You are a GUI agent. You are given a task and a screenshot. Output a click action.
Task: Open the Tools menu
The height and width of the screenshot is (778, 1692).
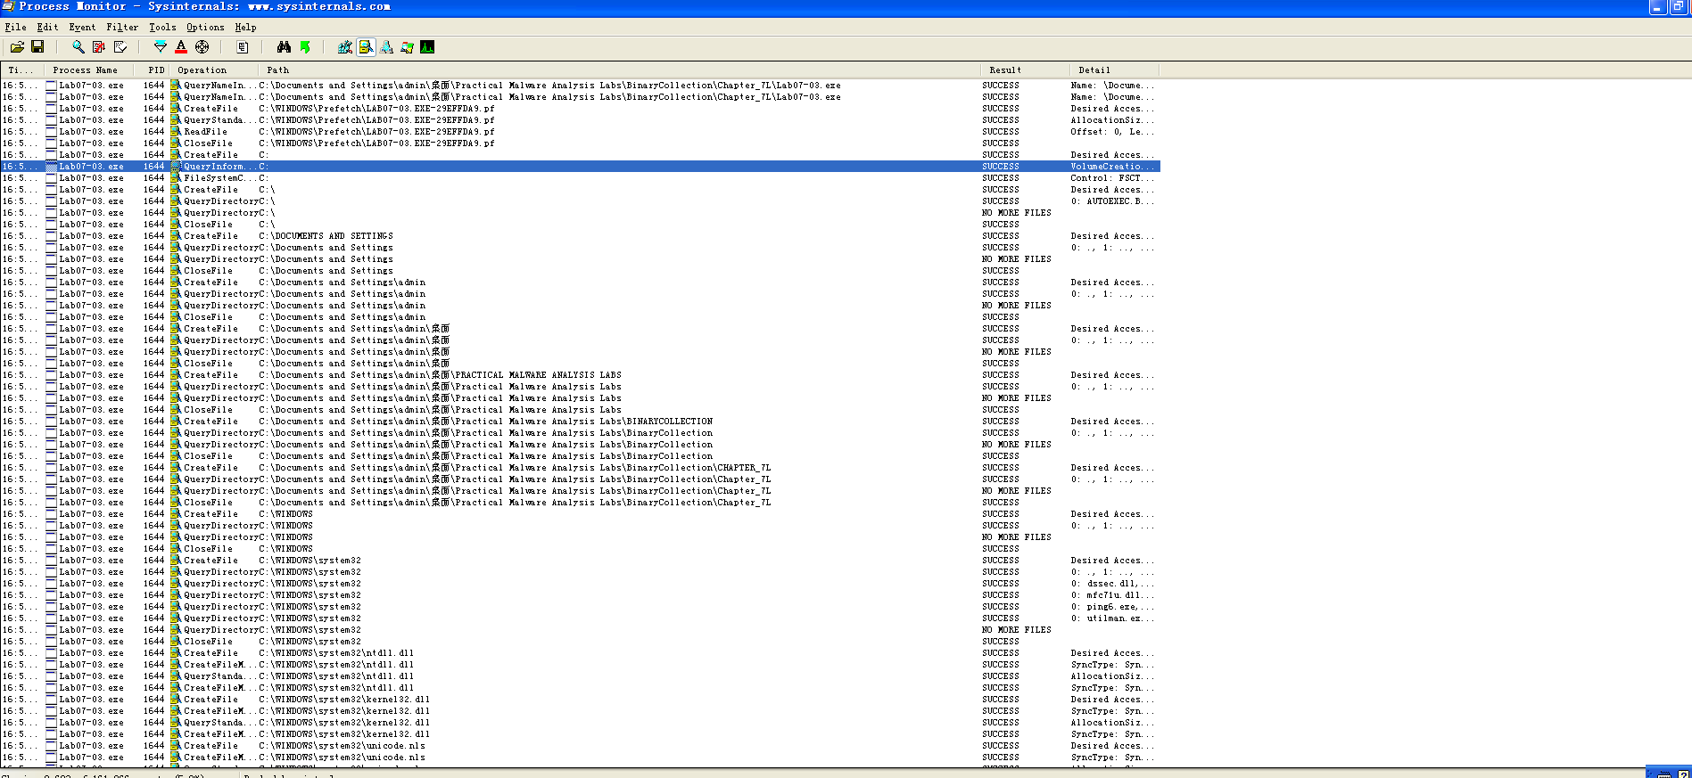(x=162, y=28)
